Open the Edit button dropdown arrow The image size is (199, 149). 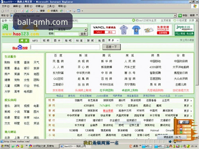[x=82, y=11]
